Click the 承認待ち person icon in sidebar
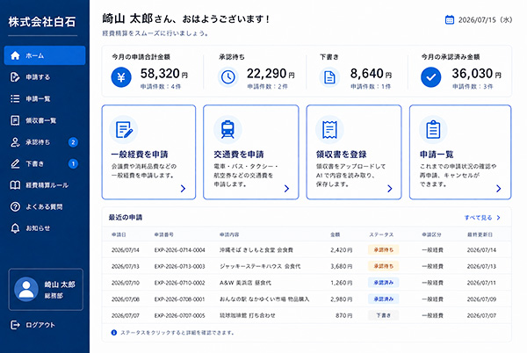 (15, 142)
